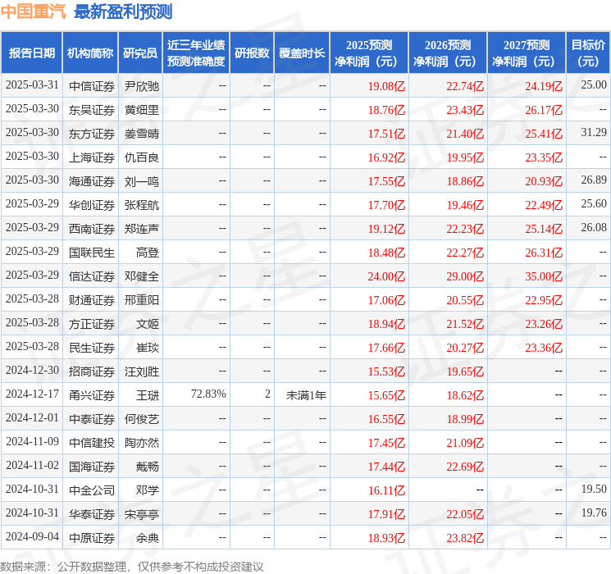Click the 24.00亿 2025 profit value

coord(386,276)
